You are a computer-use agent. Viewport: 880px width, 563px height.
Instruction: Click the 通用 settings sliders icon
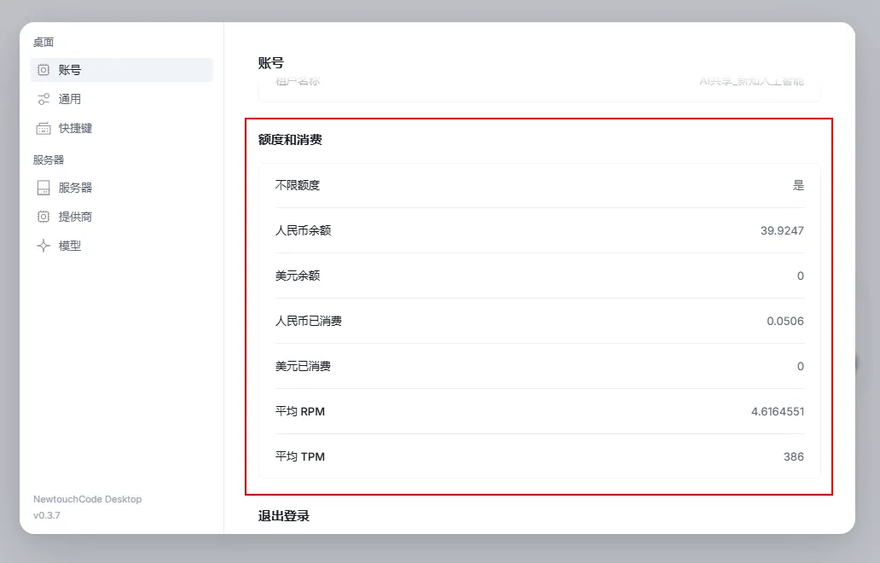pyautogui.click(x=43, y=99)
